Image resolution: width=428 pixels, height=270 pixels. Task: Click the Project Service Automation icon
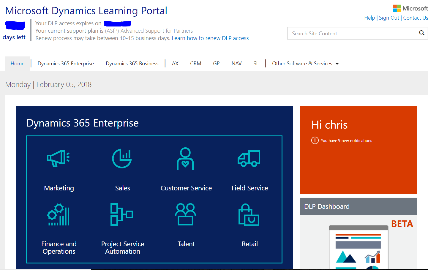121,214
